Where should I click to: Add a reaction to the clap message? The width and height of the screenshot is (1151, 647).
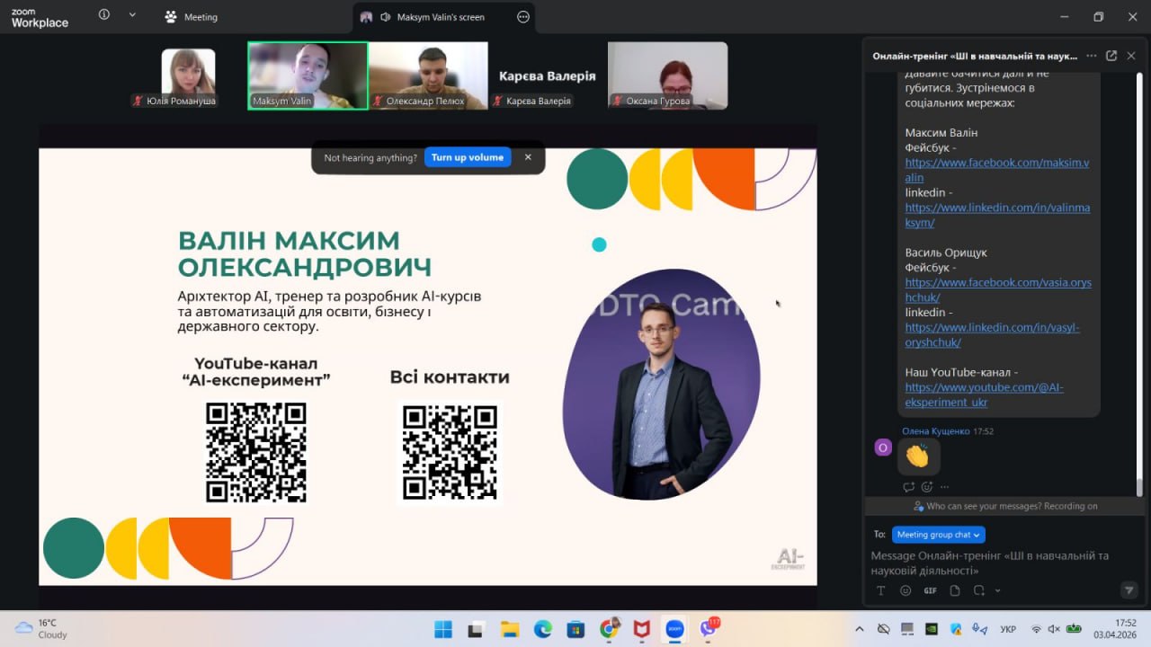click(x=927, y=487)
